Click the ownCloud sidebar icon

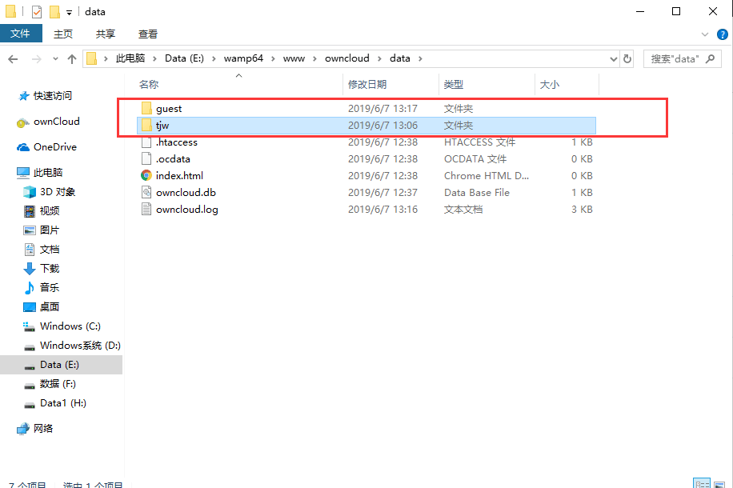[23, 122]
